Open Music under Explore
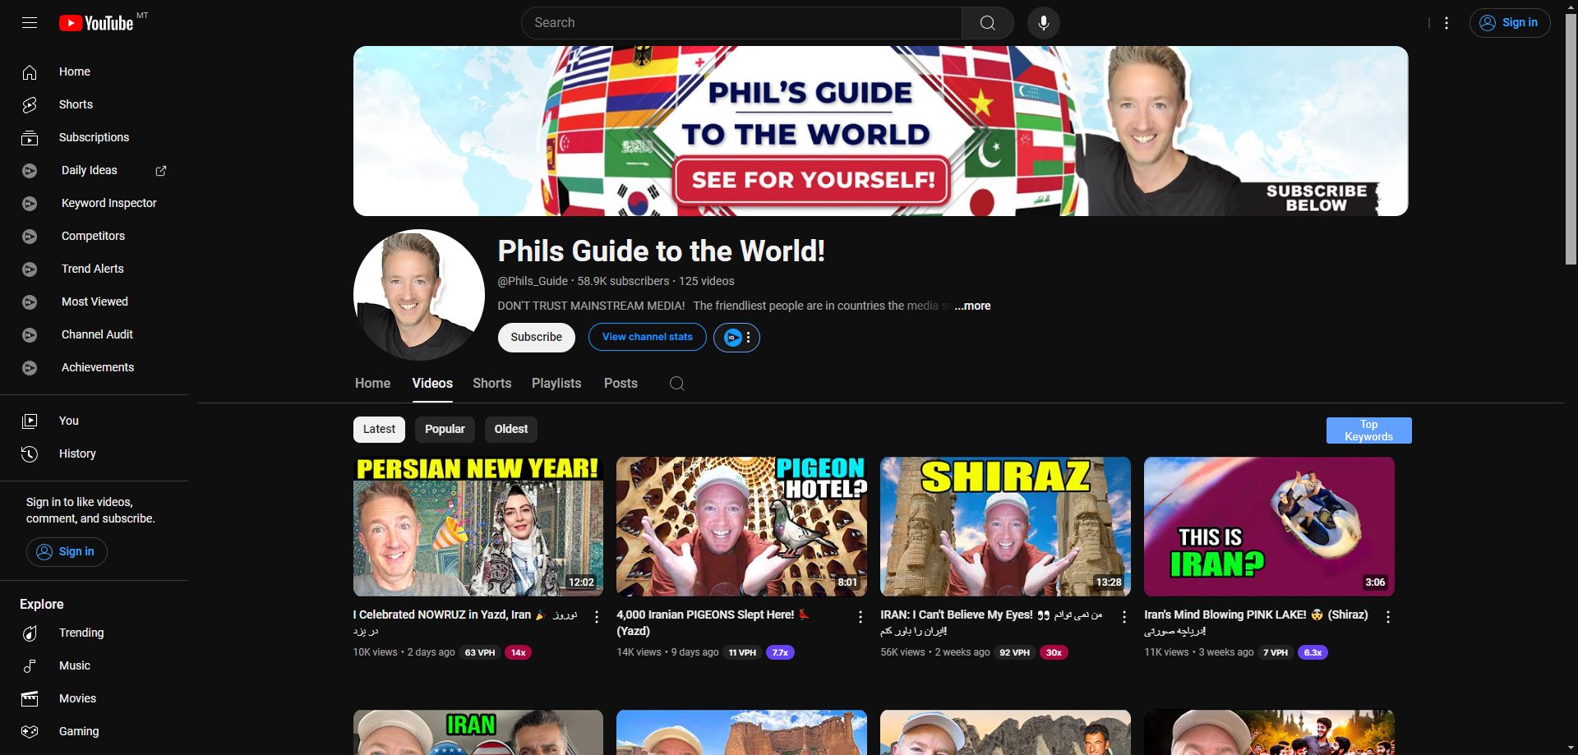1578x755 pixels. [x=94, y=665]
